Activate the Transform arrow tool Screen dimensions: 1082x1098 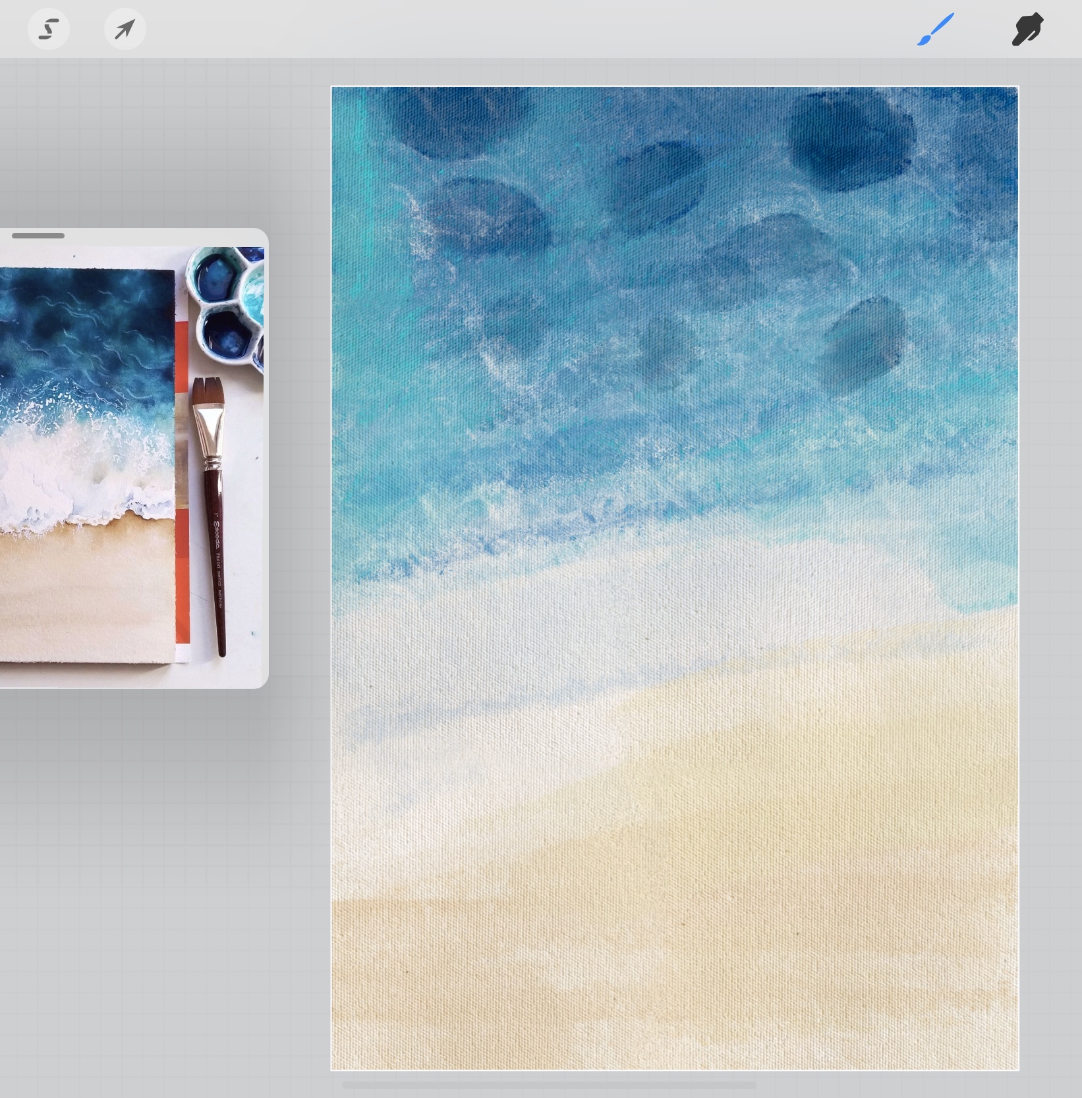125,29
